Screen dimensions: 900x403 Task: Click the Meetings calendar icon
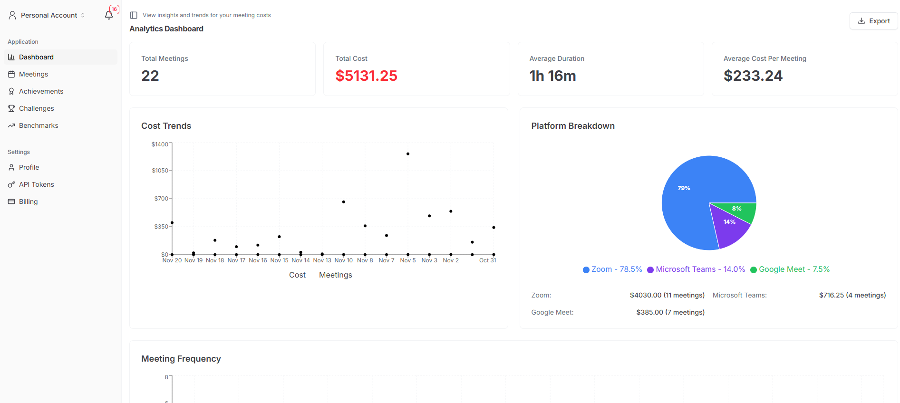coord(11,74)
